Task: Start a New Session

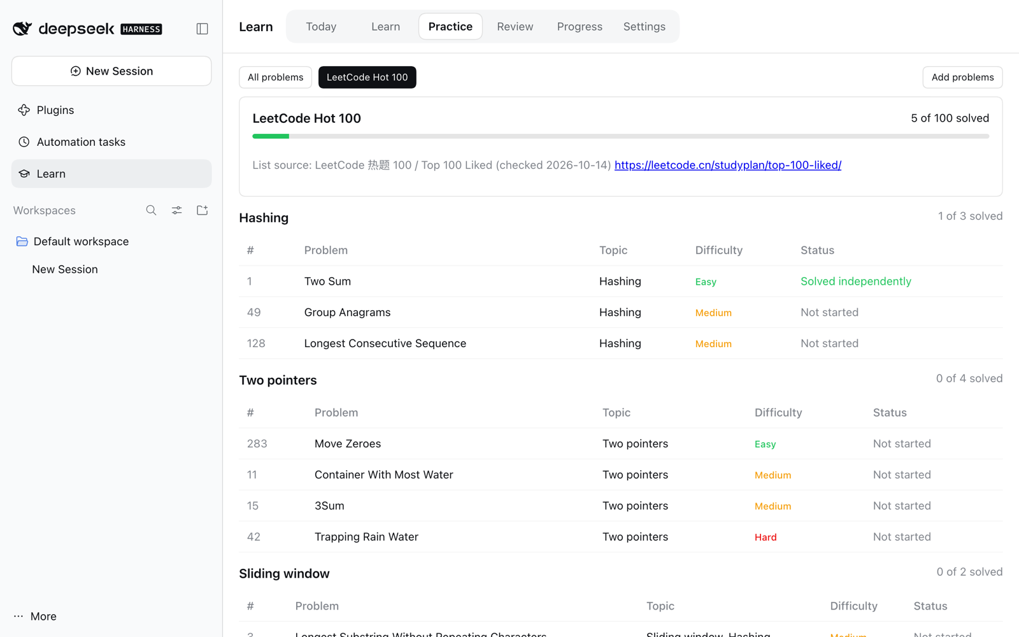Action: click(x=111, y=71)
